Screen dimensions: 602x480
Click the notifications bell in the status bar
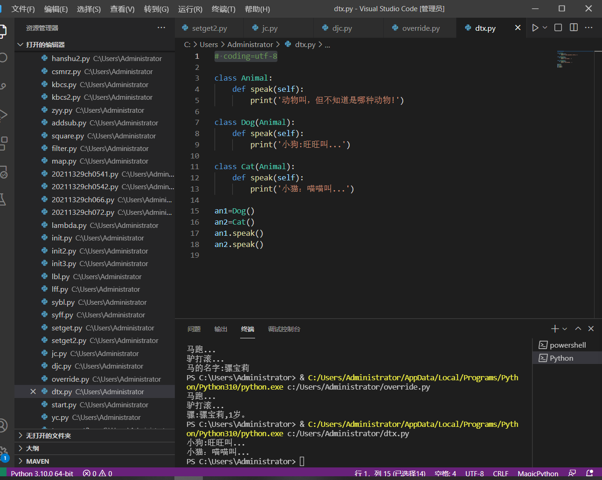pyautogui.click(x=589, y=473)
